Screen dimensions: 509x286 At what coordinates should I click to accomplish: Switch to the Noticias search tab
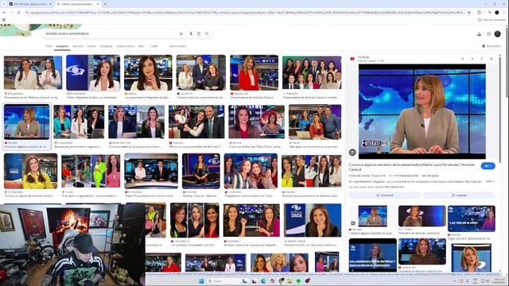(x=78, y=46)
